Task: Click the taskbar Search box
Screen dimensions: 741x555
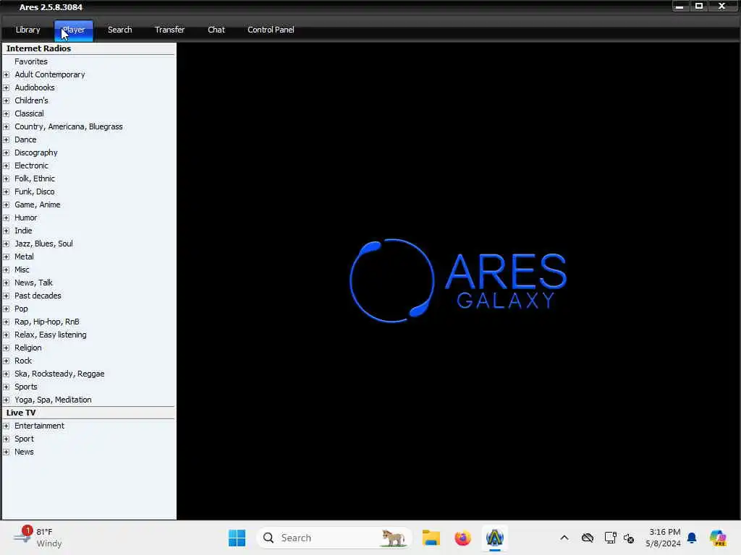Action: [x=334, y=538]
